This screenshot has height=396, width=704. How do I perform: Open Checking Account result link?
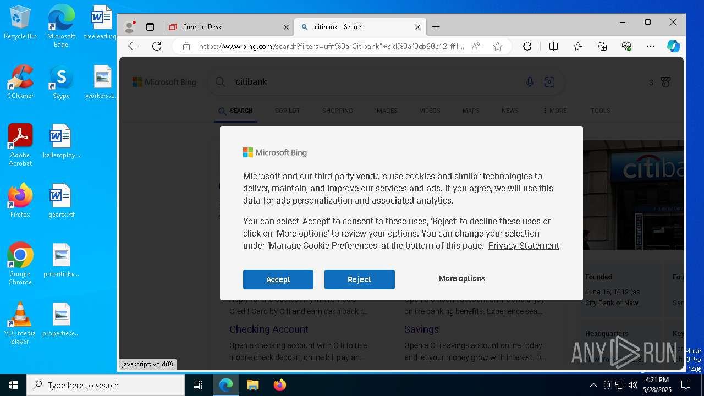pyautogui.click(x=269, y=329)
